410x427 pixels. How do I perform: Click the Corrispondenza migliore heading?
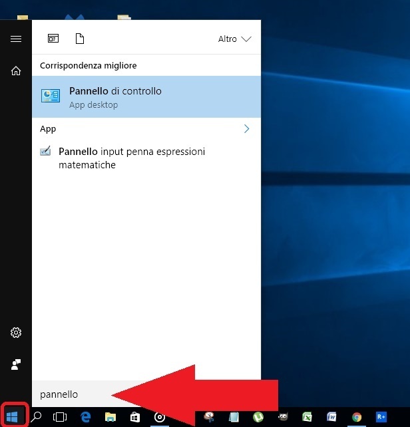[89, 66]
